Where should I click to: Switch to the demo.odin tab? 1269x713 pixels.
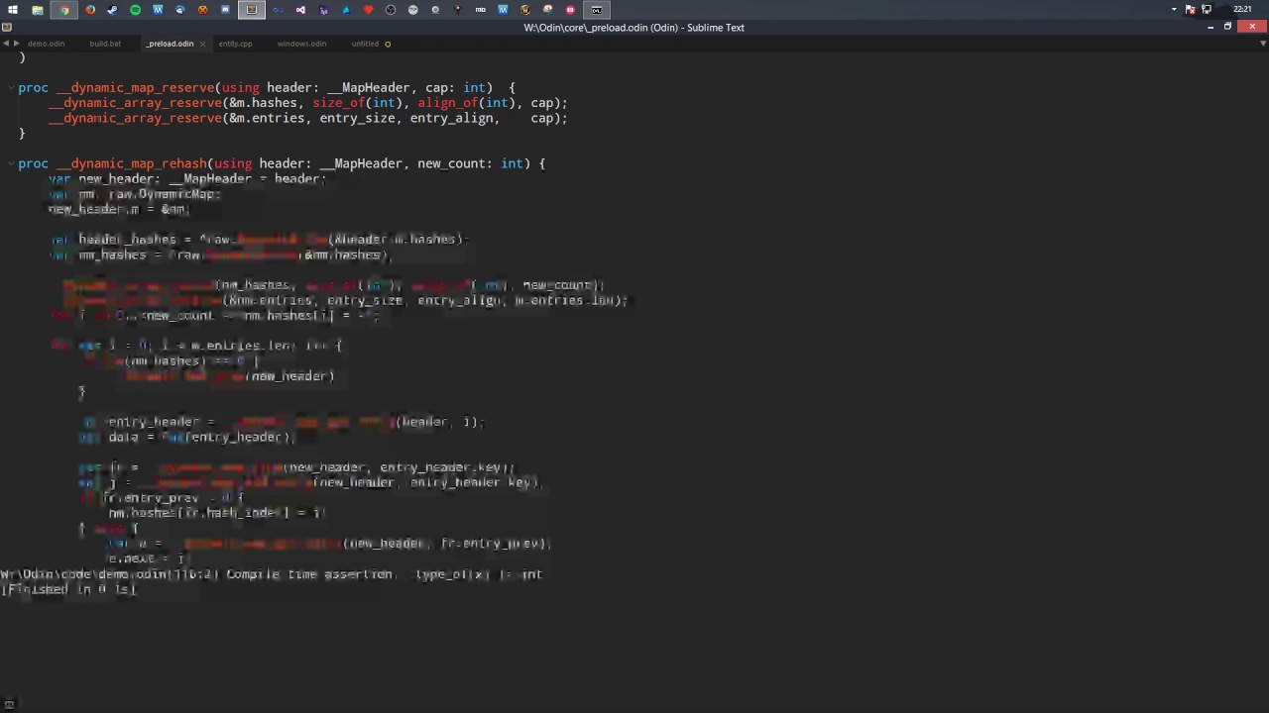47,44
